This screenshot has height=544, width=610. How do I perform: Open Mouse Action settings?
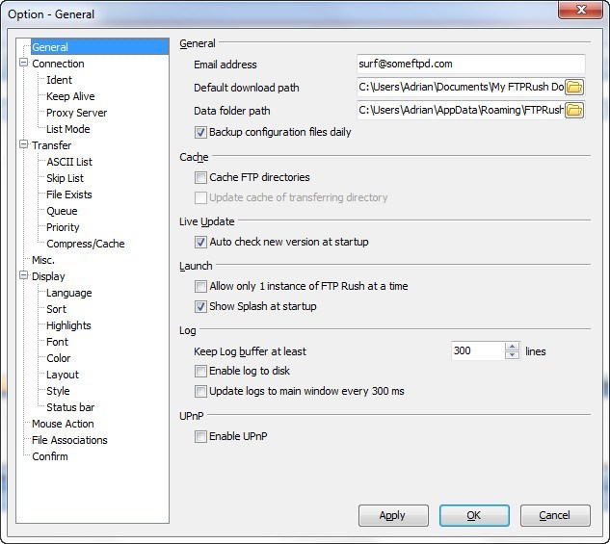click(x=63, y=424)
